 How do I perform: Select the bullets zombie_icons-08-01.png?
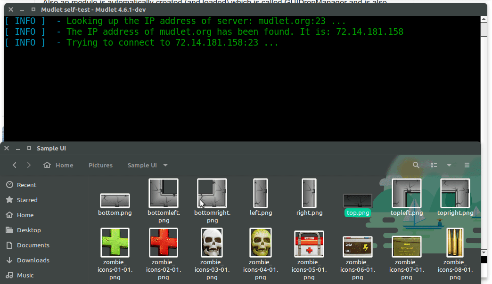pos(455,243)
